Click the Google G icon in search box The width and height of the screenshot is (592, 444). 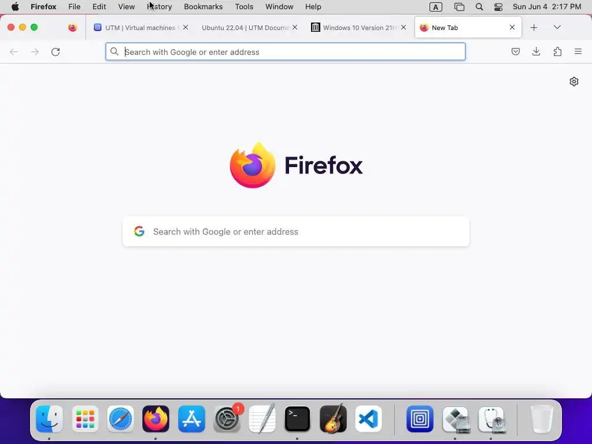(x=139, y=231)
